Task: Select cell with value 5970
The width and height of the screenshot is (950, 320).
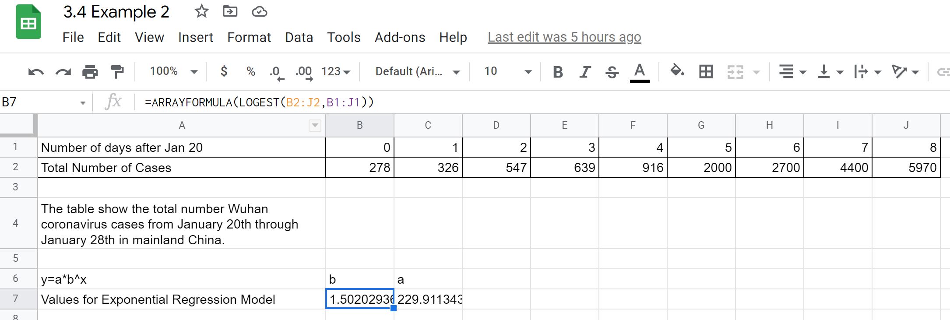Action: tap(906, 168)
